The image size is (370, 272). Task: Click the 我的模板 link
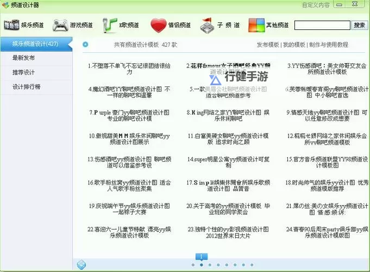(294, 45)
